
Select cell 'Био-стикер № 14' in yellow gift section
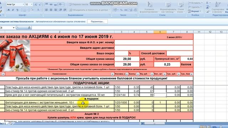pyautogui.click(x=59, y=110)
